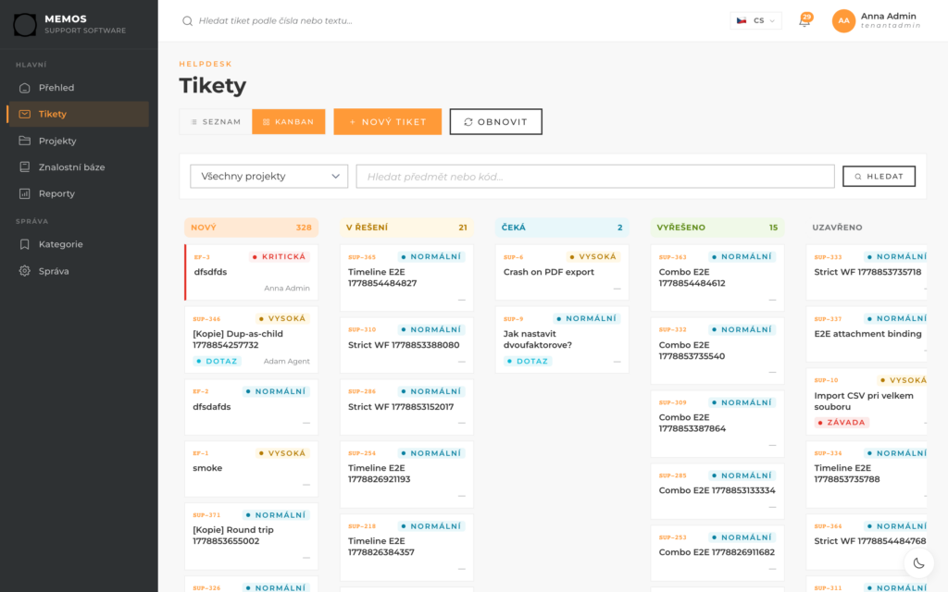Open ticket Strict WF 1778853735718
This screenshot has height=592, width=948.
coord(867,273)
